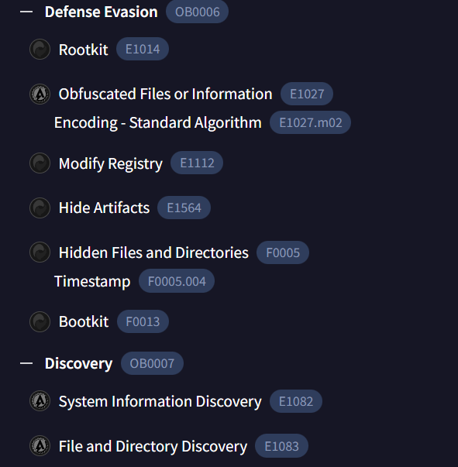Select the E1112 Modify Registry badge
Viewport: 458px width, 467px height.
(x=197, y=163)
